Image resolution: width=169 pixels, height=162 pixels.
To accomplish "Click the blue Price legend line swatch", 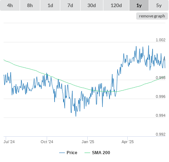I will tap(62, 153).
